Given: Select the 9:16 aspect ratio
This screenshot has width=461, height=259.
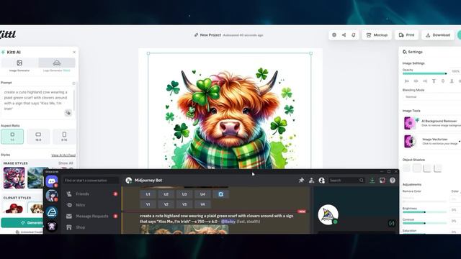Looking at the screenshot, I should [x=64, y=137].
